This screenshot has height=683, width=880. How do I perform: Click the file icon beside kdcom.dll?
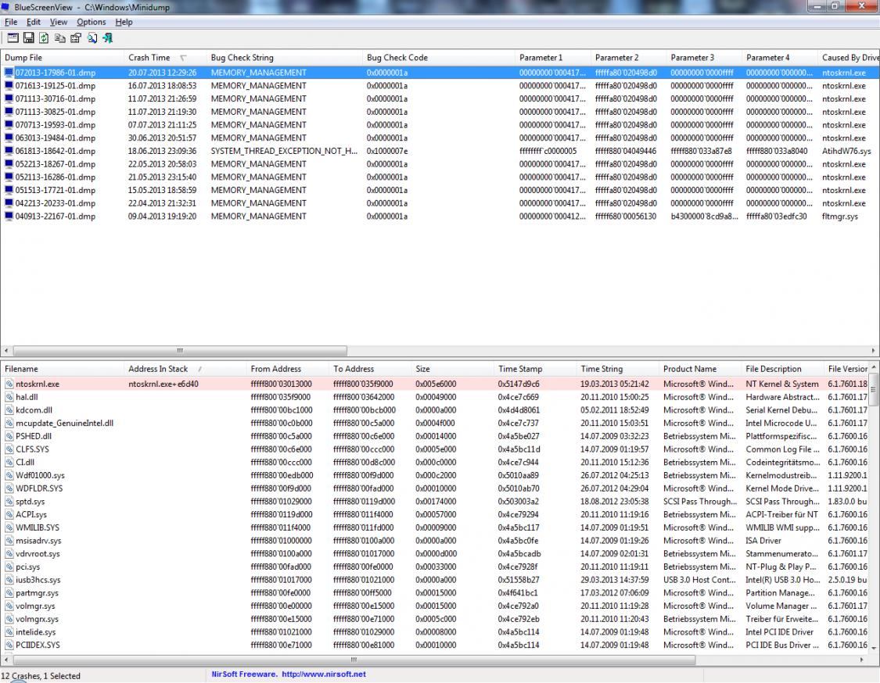coord(9,410)
